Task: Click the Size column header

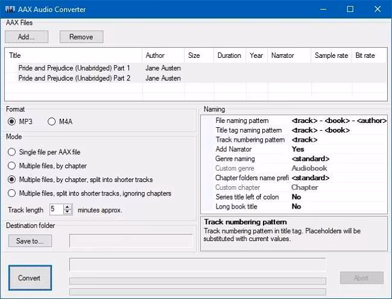Action: tap(199, 55)
